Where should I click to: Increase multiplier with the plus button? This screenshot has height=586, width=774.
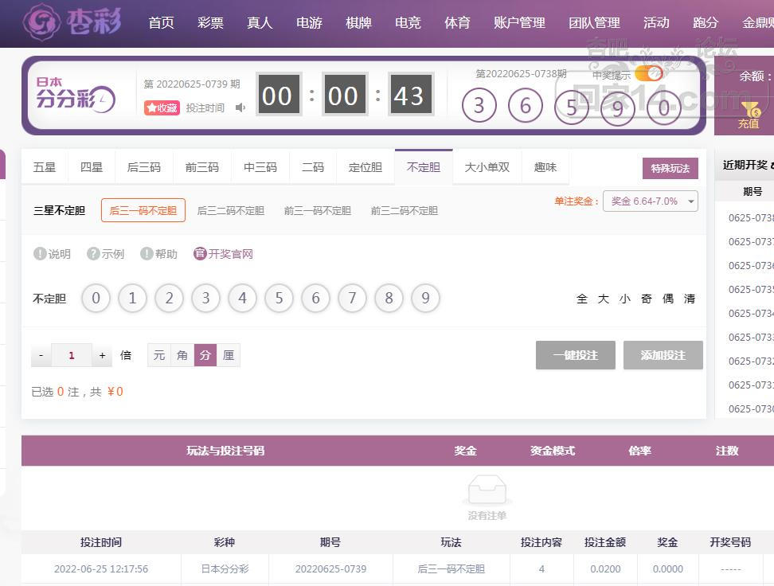coord(102,355)
